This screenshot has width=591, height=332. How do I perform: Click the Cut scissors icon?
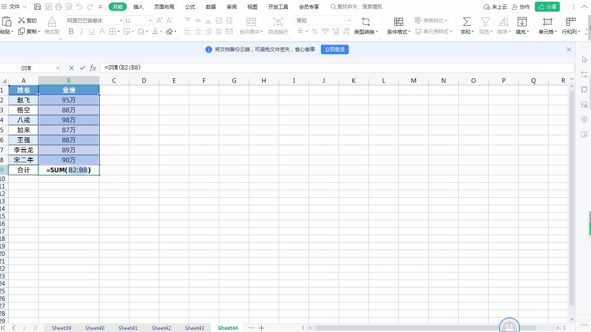[22, 20]
